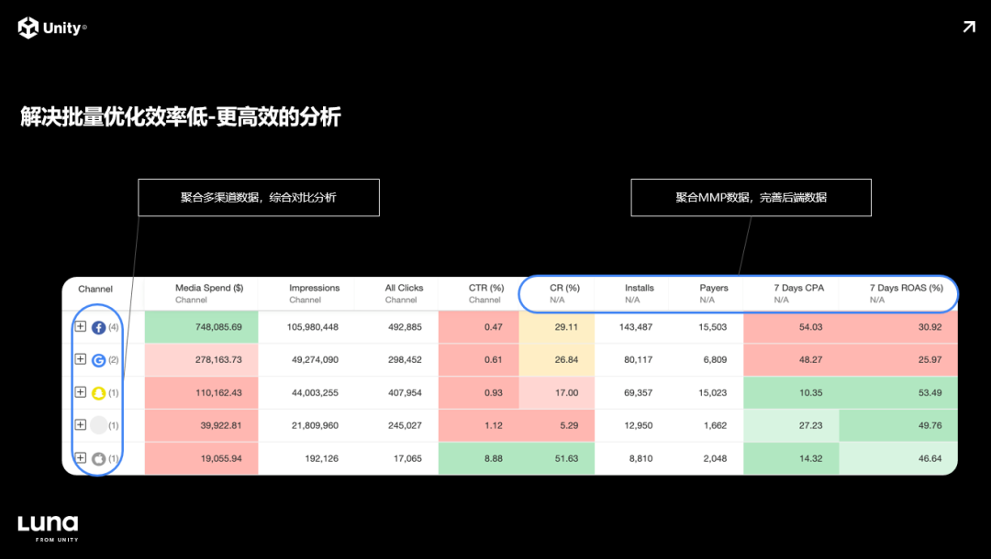Viewport: 991px width, 559px height.
Task: Click the 聚合MMP数据 callout box
Action: coord(751,197)
